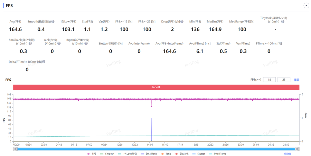Toggle Smooth series in legend

pyautogui.click(x=107, y=154)
